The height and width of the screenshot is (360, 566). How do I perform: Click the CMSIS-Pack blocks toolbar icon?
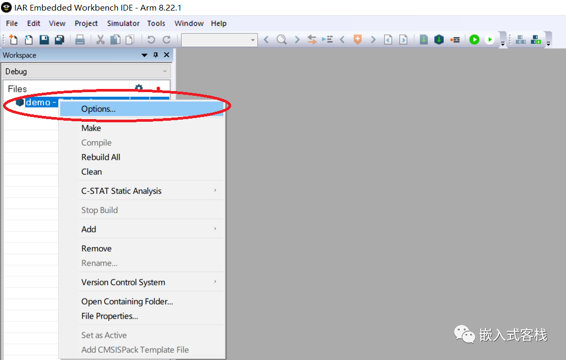(x=521, y=39)
